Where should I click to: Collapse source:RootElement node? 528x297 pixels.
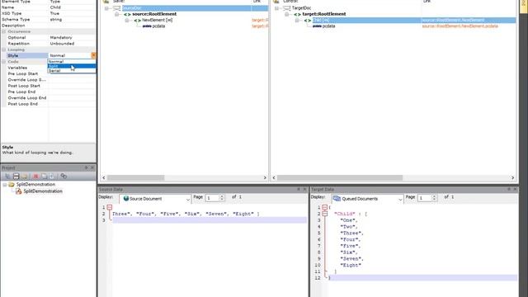pyautogui.click(x=116, y=14)
